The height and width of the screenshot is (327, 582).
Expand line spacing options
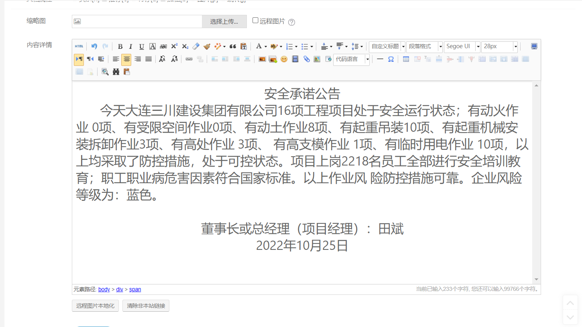click(x=362, y=47)
